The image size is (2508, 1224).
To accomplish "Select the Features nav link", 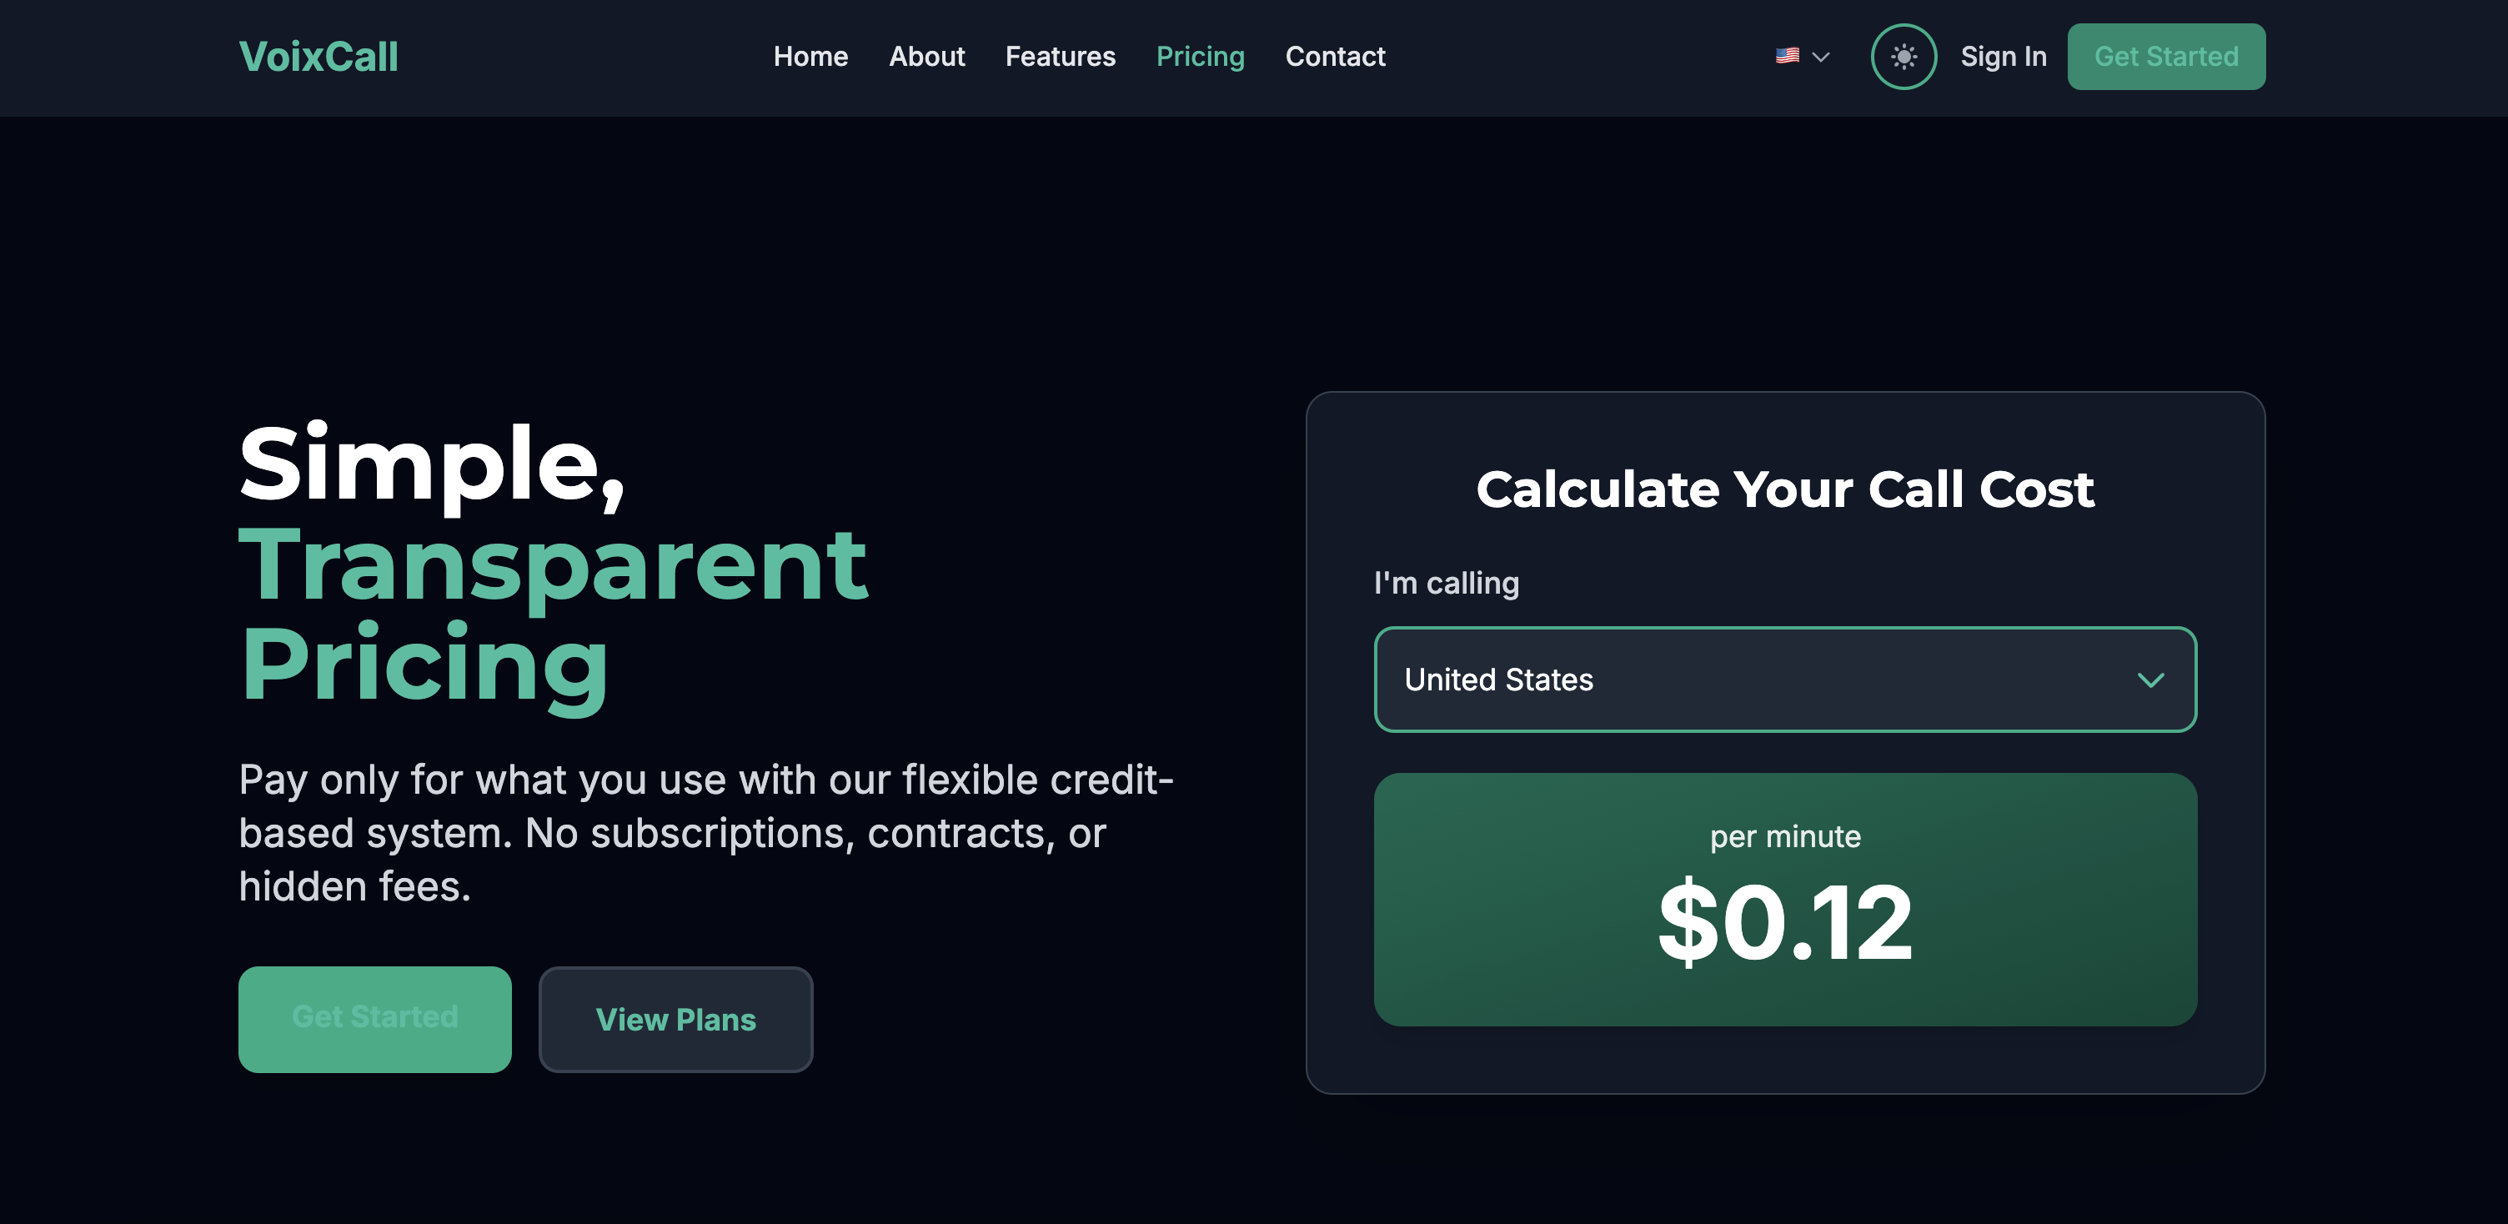I will point(1061,57).
